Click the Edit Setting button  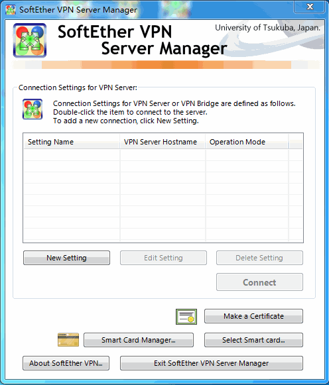[163, 258]
